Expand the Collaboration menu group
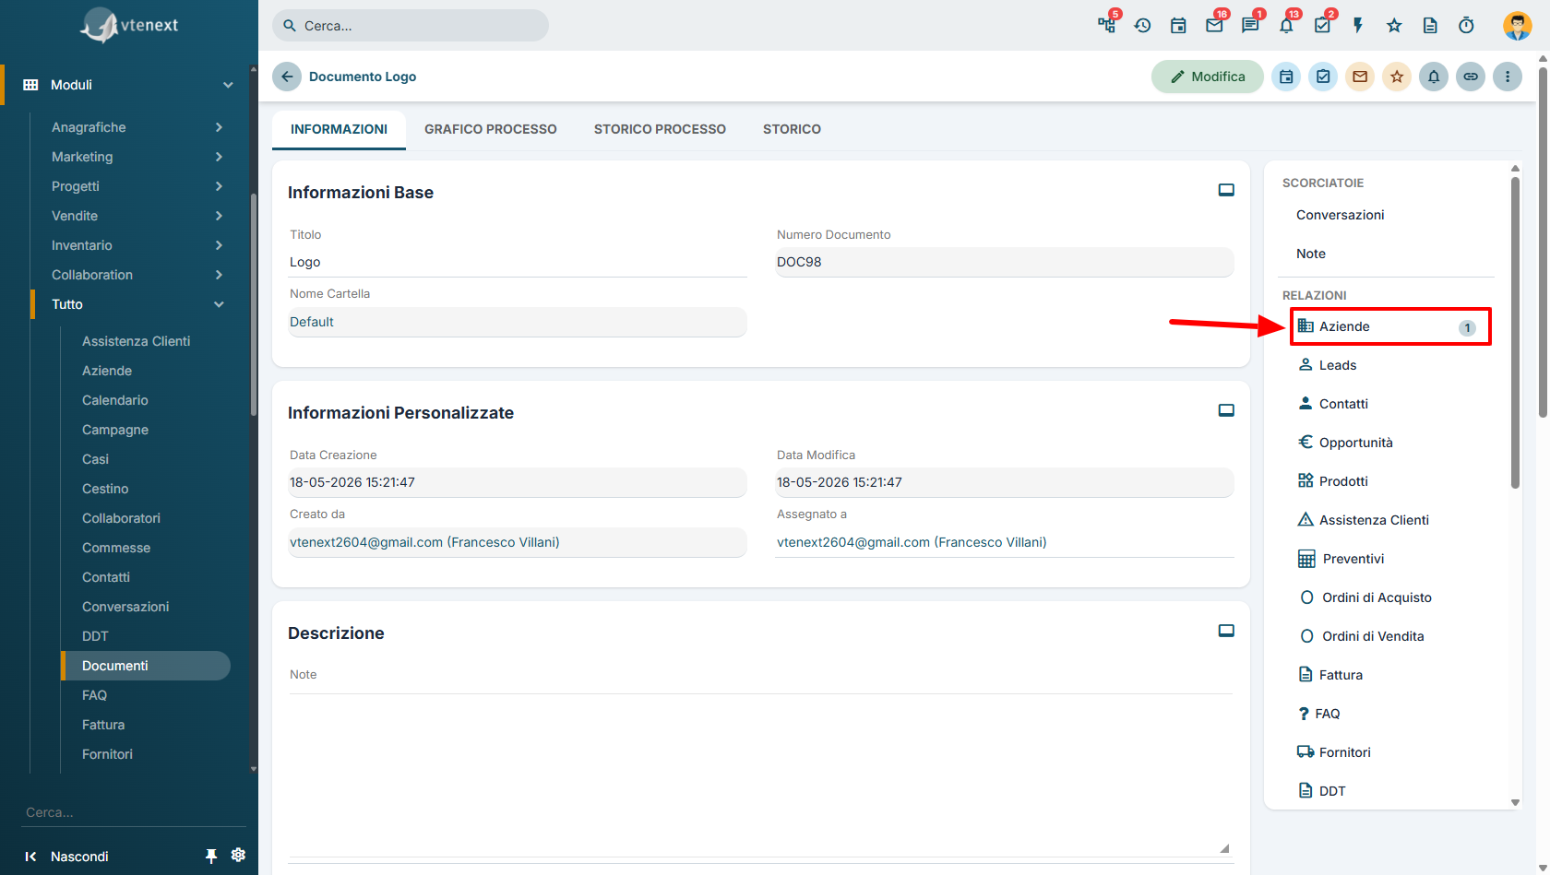This screenshot has width=1550, height=875. 137,275
